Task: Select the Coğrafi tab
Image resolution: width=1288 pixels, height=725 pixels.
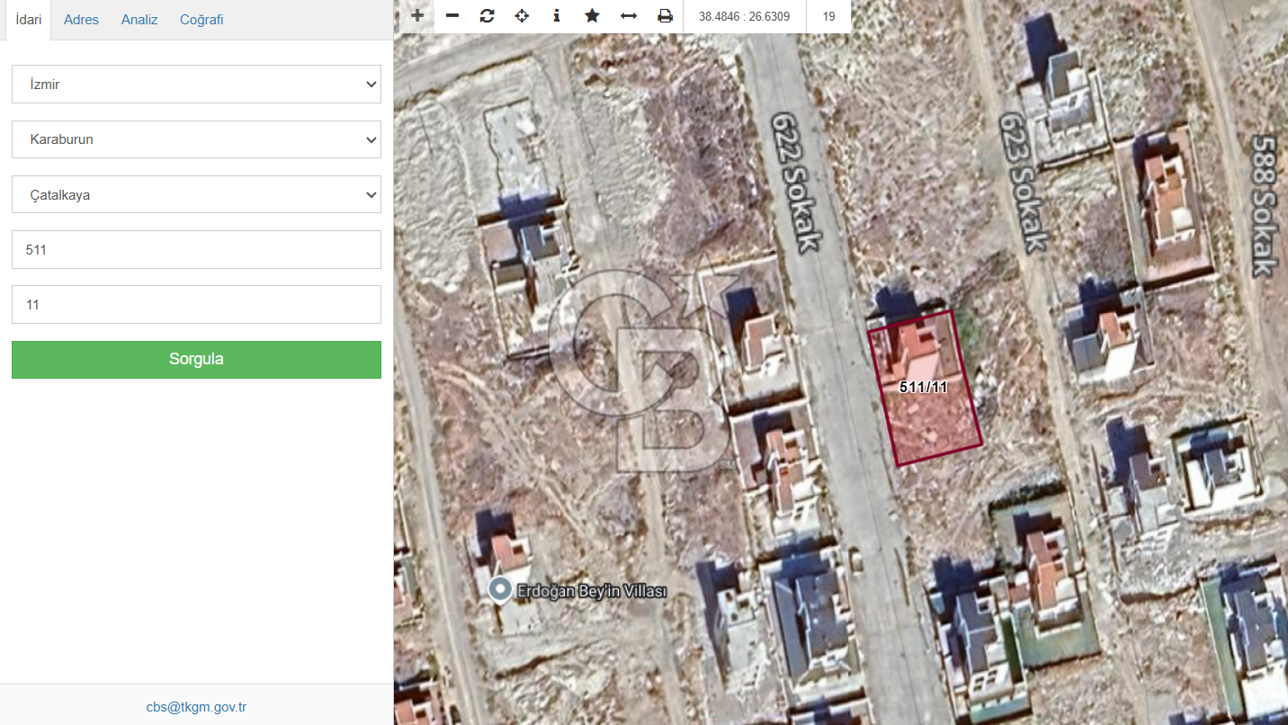Action: tap(201, 20)
